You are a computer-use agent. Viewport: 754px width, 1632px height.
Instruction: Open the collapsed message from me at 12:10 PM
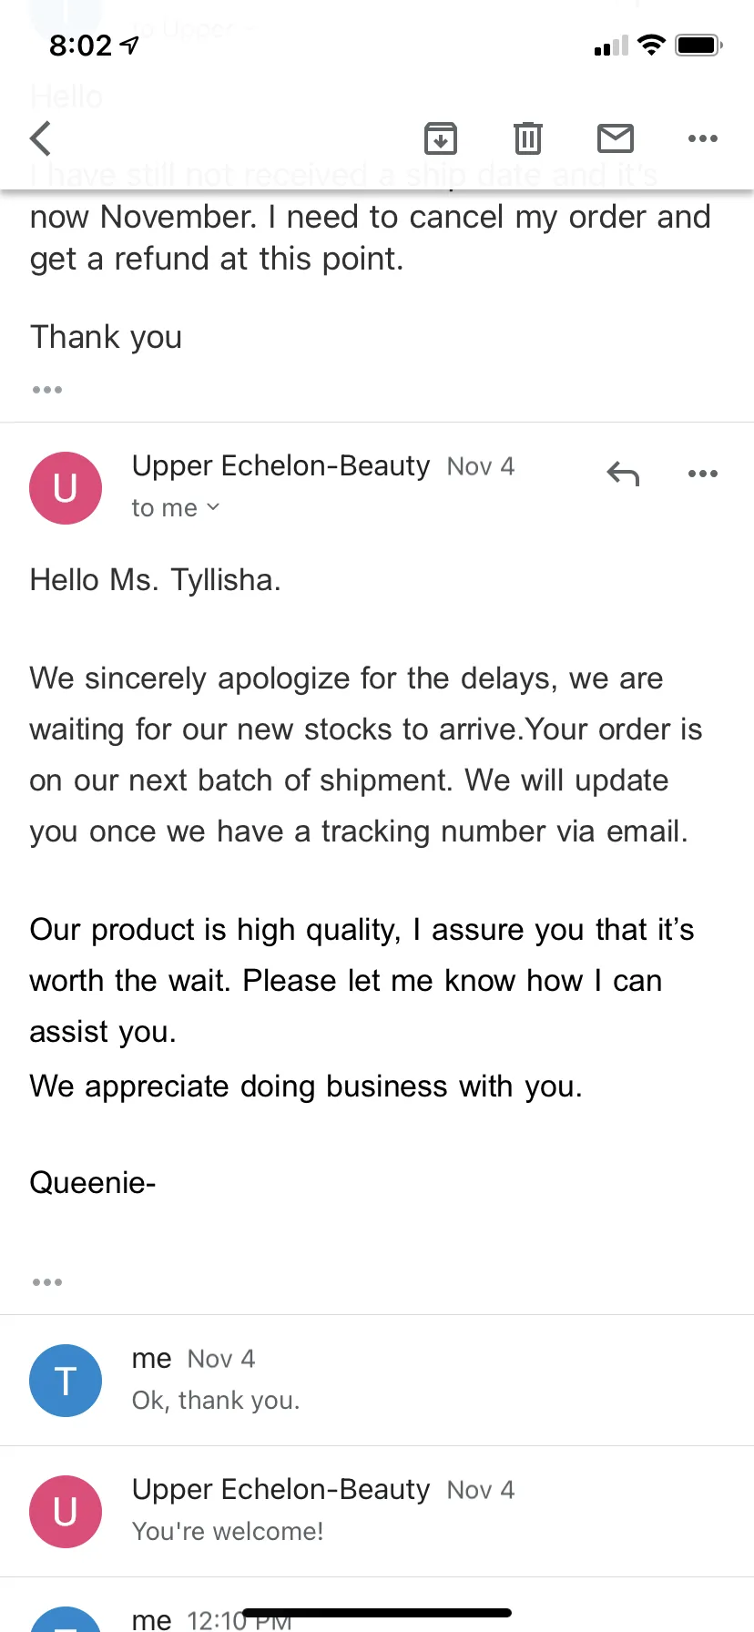[377, 1606]
